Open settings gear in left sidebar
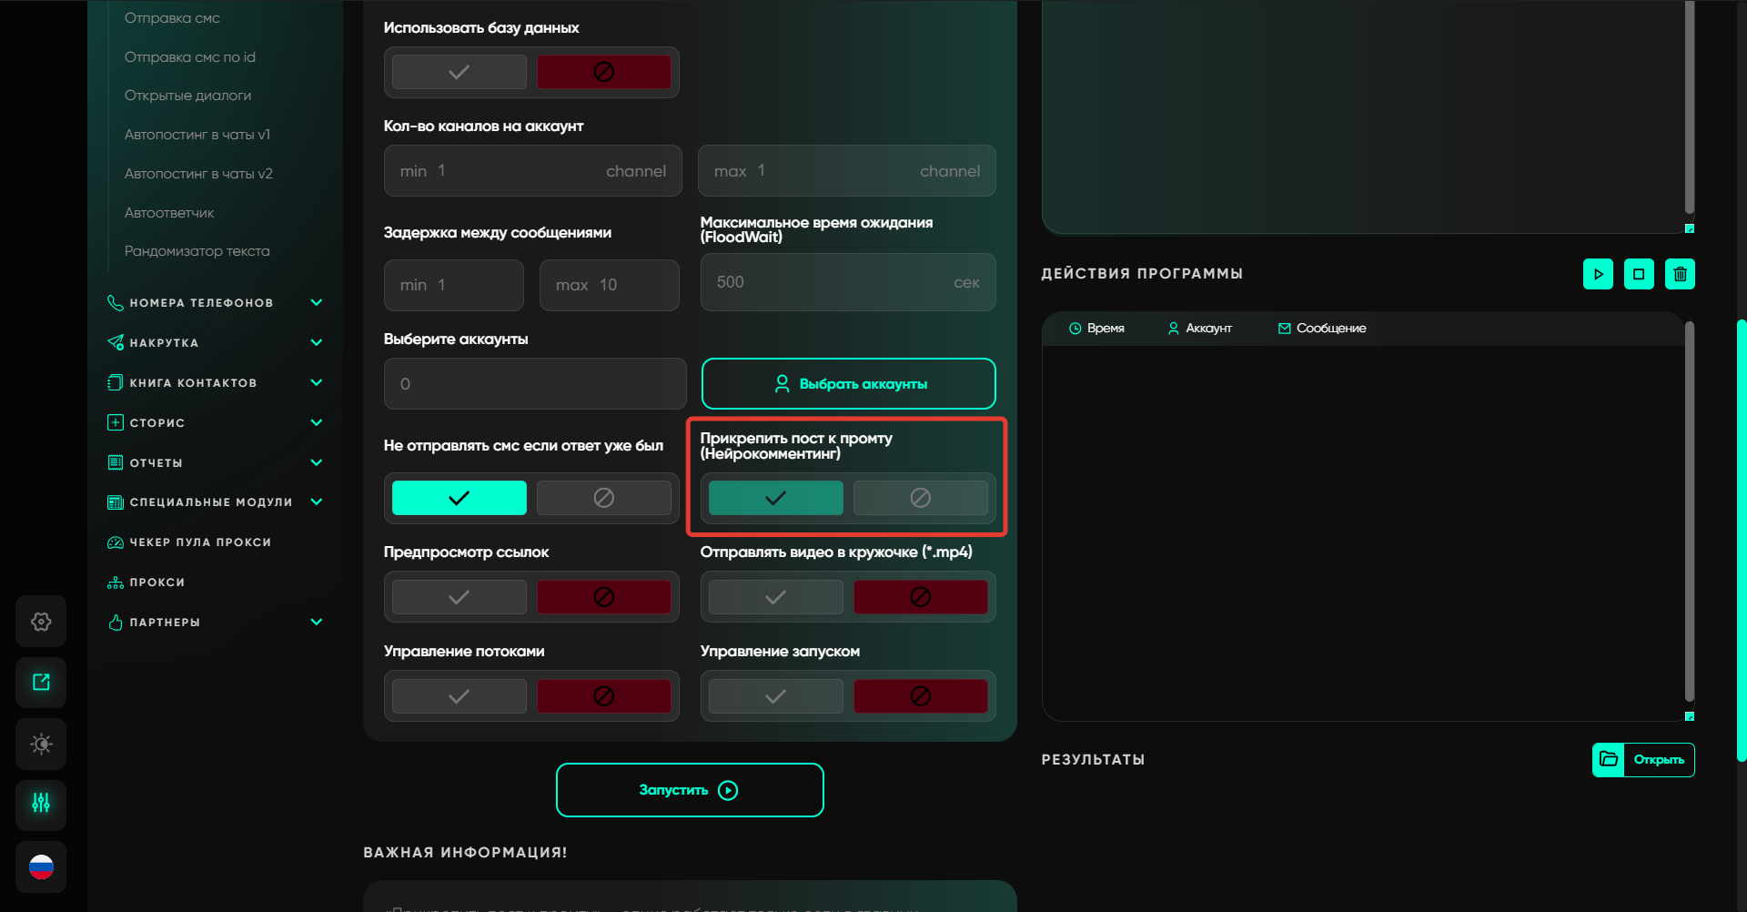This screenshot has height=912, width=1747. point(41,622)
